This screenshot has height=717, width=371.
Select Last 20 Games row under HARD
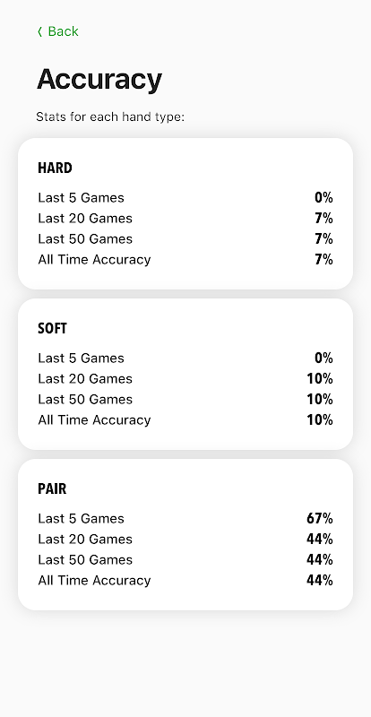coord(185,218)
